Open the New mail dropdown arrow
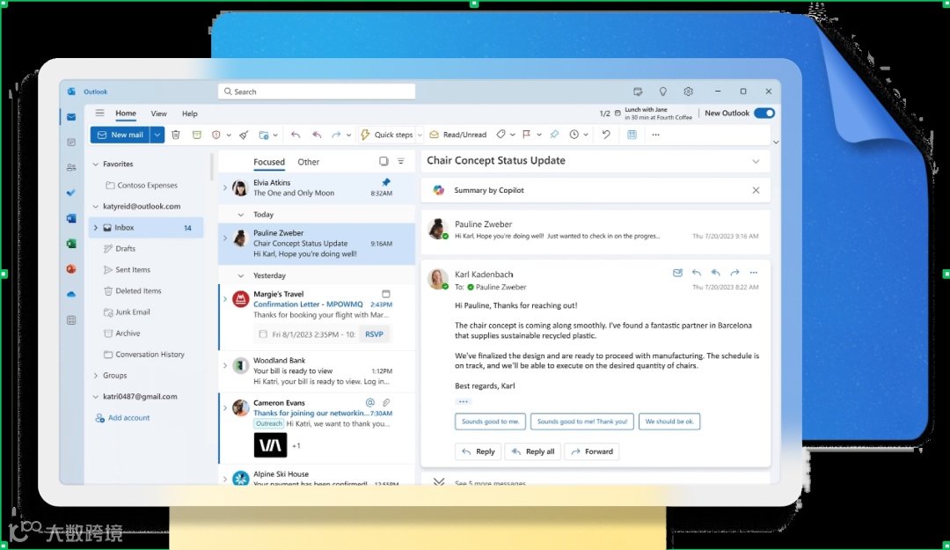The height and width of the screenshot is (550, 950). (x=157, y=135)
